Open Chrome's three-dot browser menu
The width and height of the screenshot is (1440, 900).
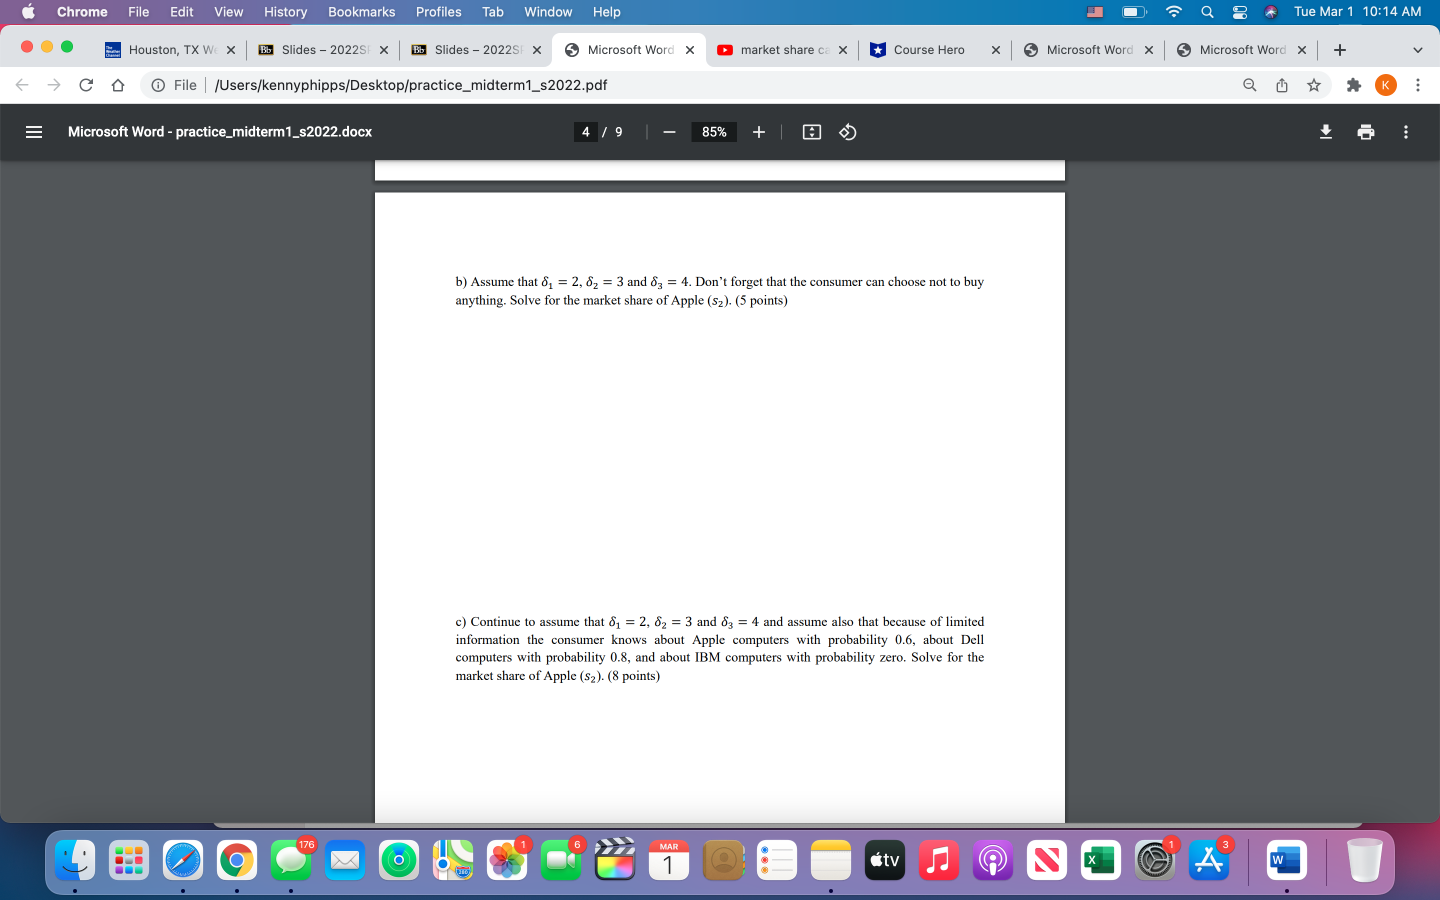point(1418,85)
